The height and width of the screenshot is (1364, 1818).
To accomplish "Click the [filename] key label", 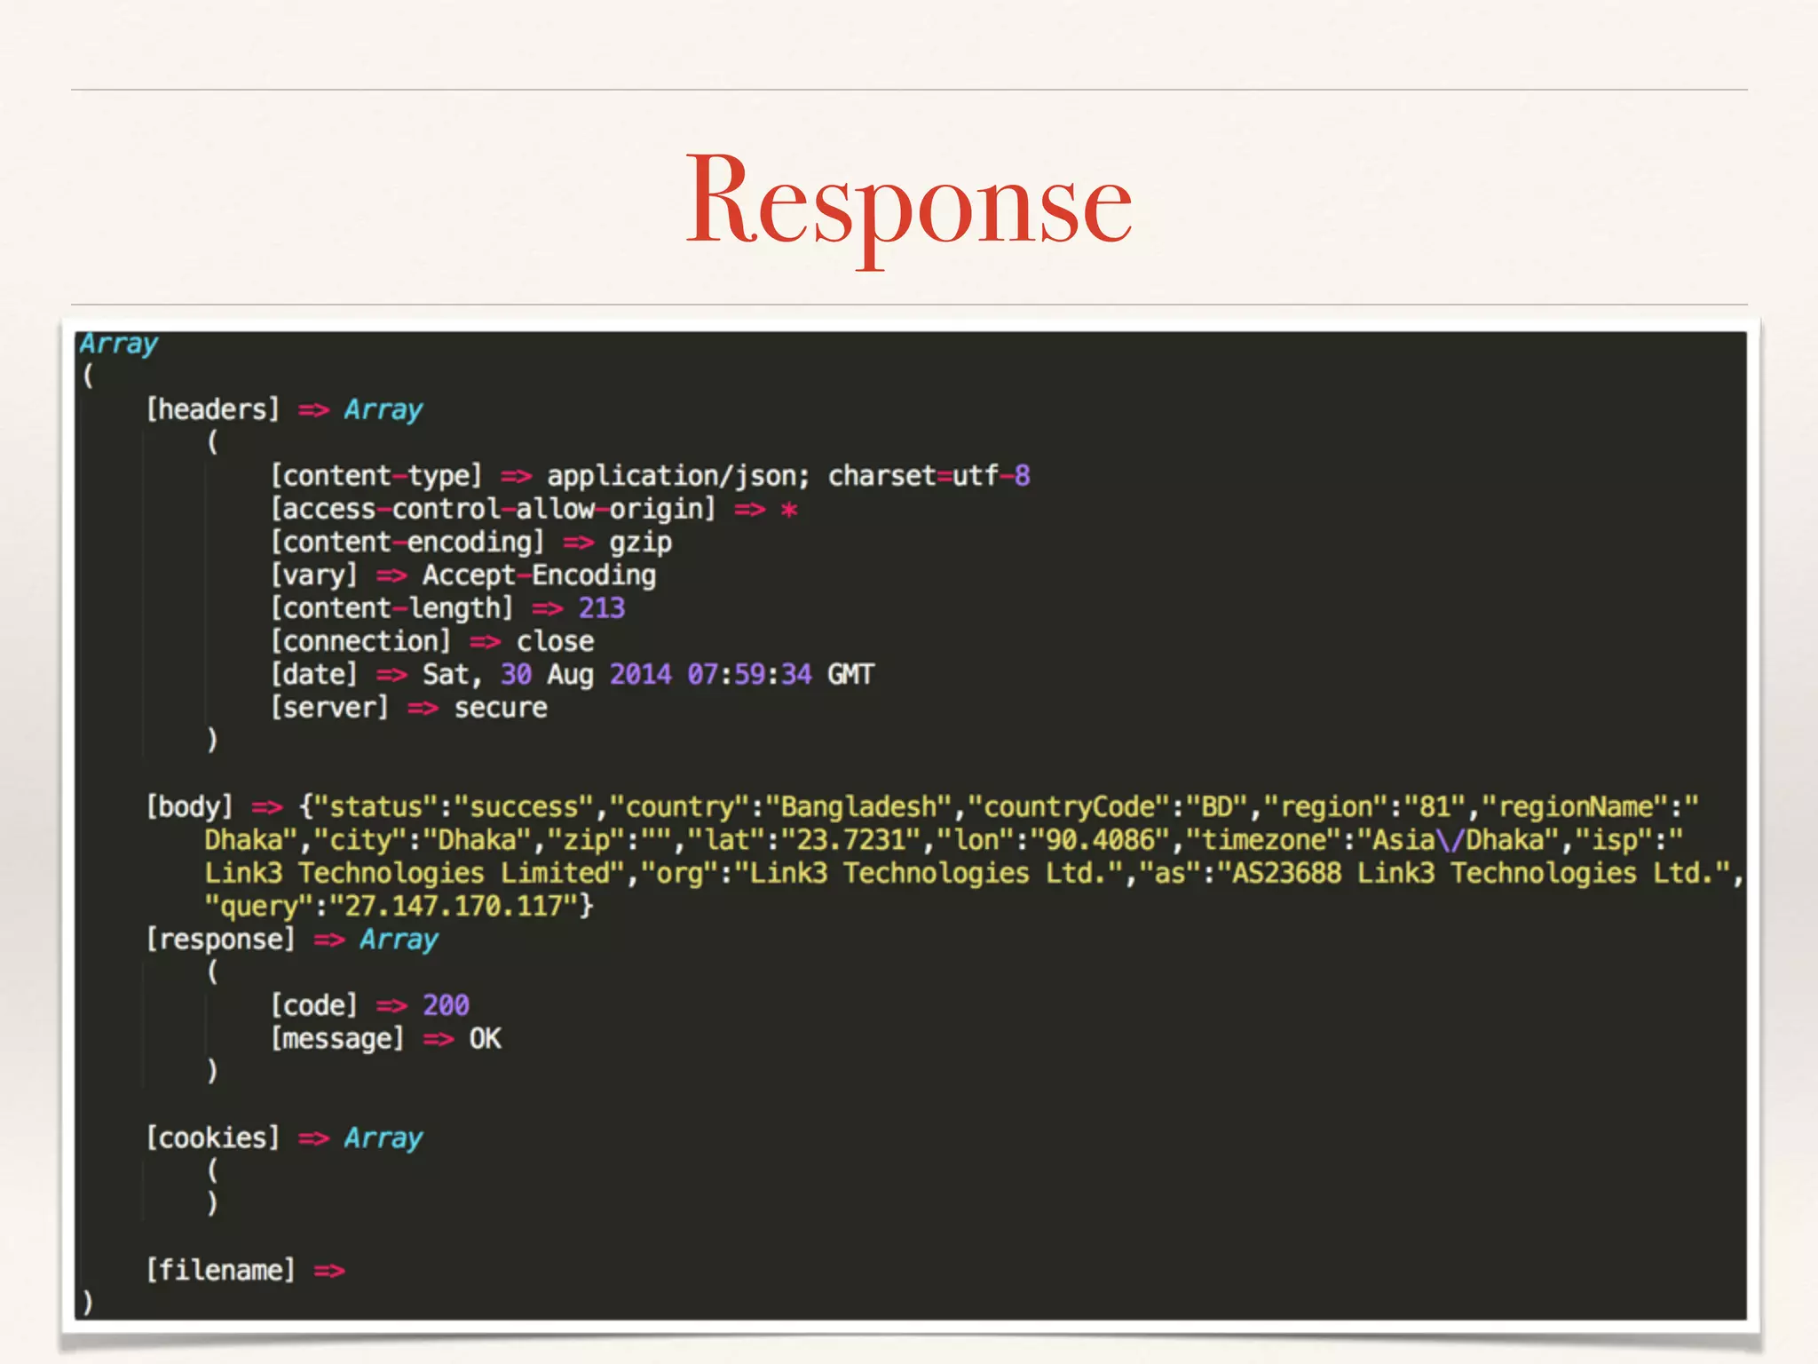I will (x=220, y=1271).
